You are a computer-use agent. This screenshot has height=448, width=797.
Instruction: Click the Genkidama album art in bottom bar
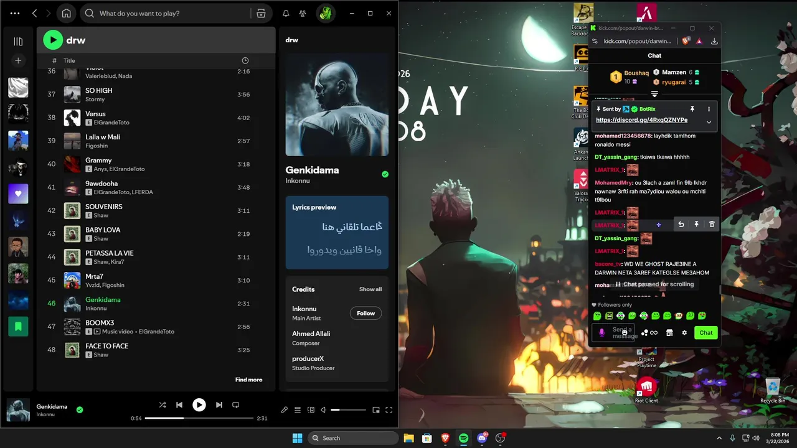(18, 410)
